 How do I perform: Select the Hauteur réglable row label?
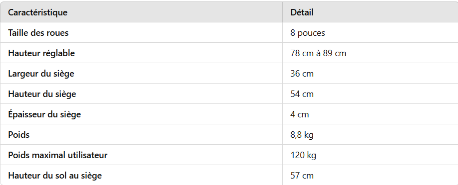[41, 54]
